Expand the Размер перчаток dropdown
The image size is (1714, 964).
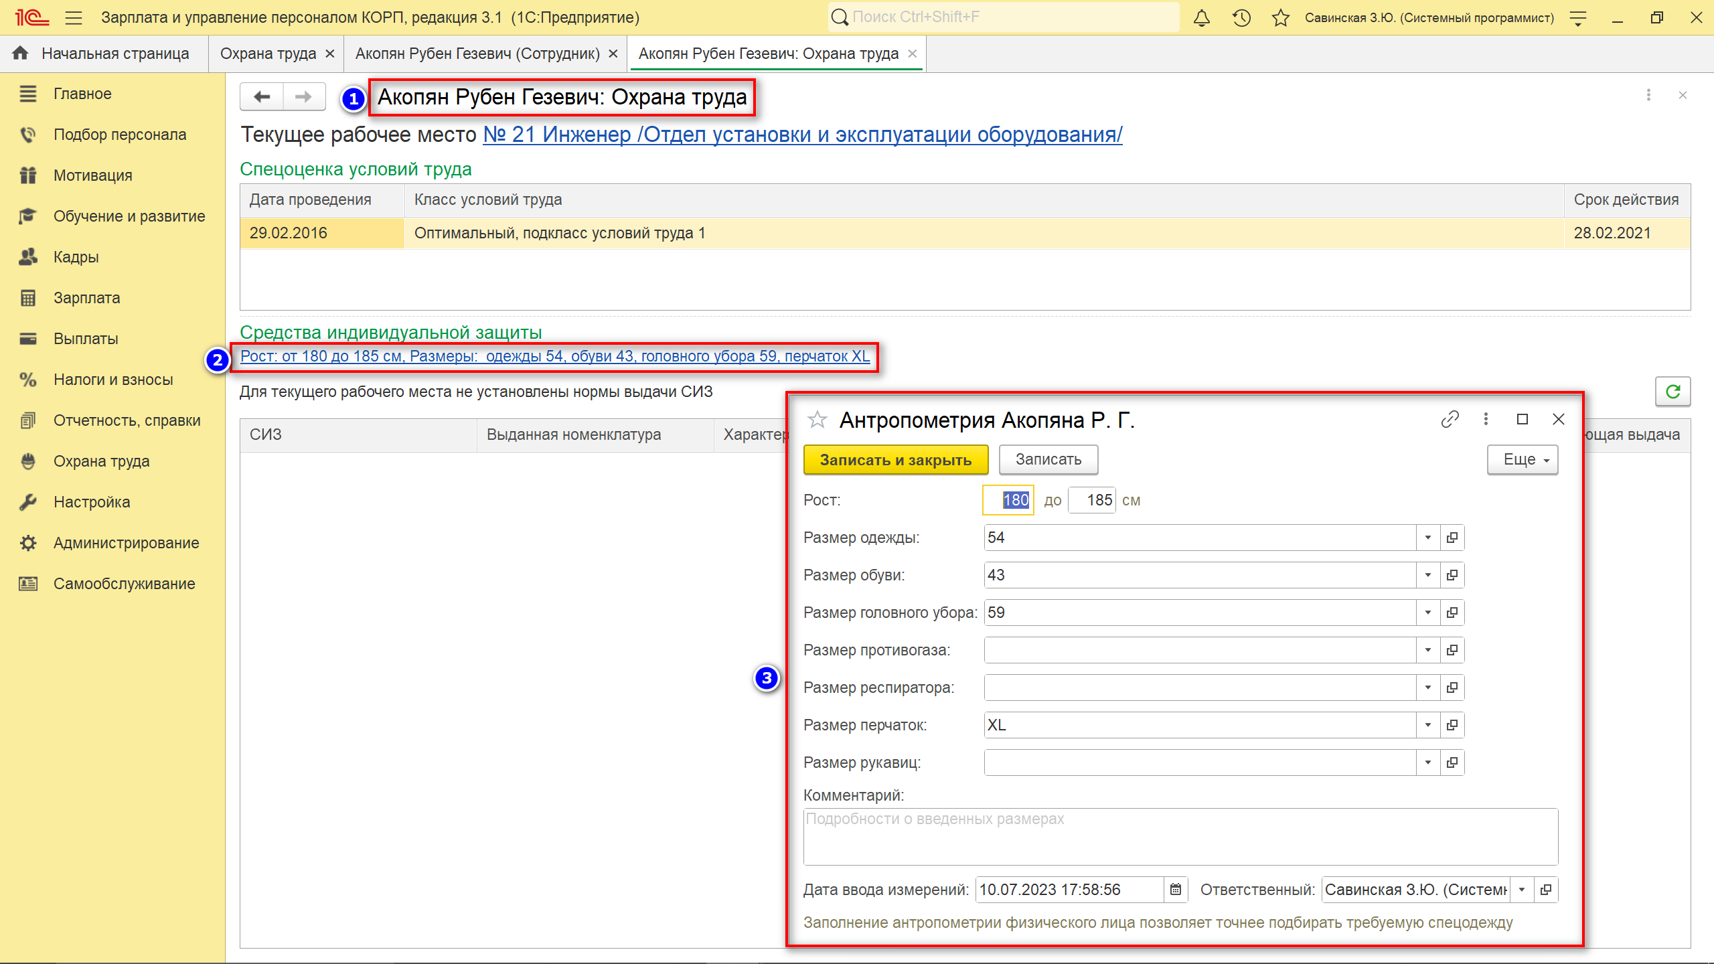coord(1428,725)
